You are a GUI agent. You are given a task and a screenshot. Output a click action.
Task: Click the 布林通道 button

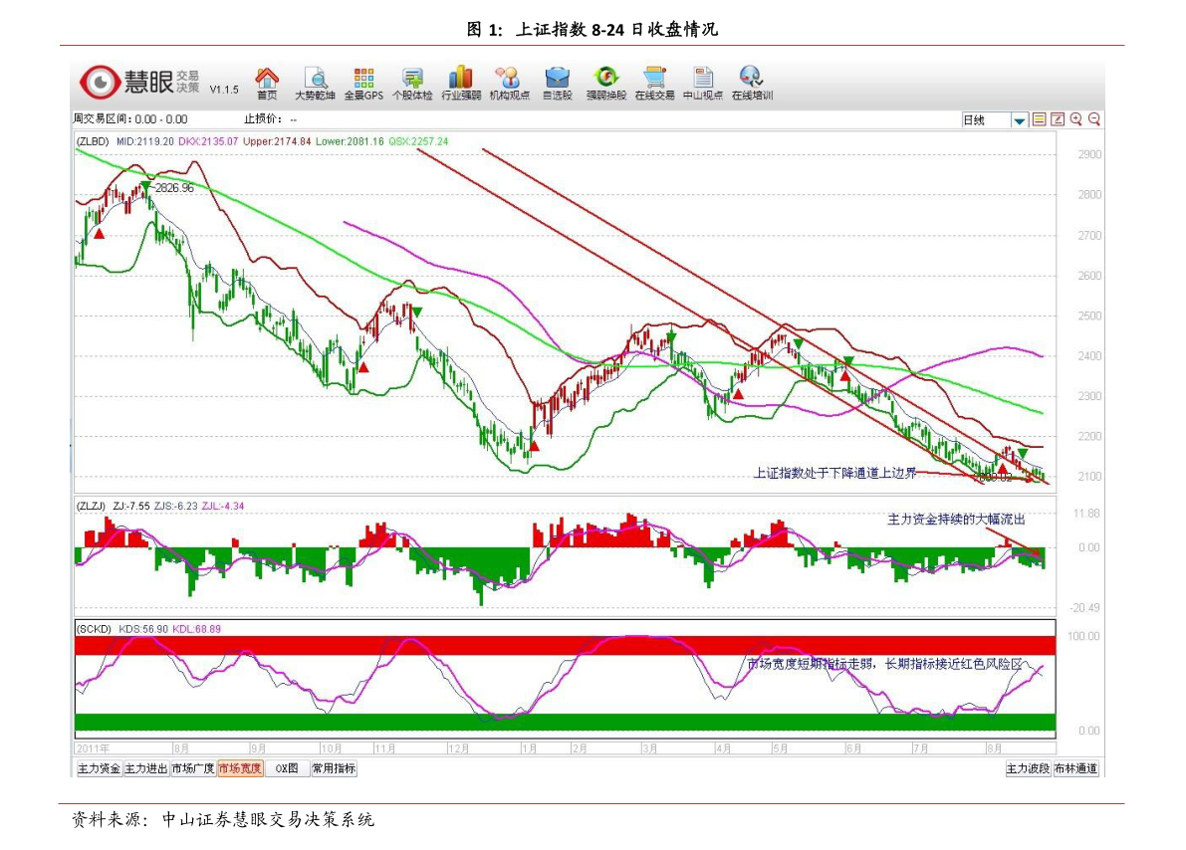click(x=1076, y=768)
